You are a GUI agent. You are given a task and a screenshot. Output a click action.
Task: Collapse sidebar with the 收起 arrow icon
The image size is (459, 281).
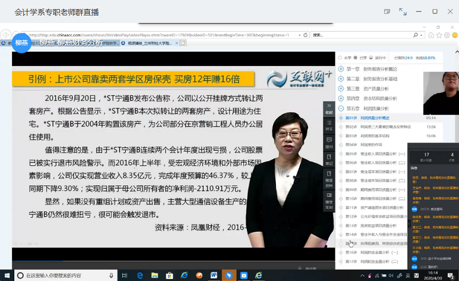pos(329,110)
